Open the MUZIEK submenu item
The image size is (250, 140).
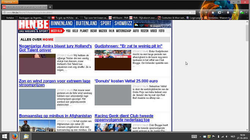(x=103, y=31)
